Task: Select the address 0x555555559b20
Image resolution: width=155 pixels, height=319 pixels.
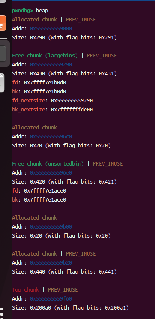Action: pos(51,263)
